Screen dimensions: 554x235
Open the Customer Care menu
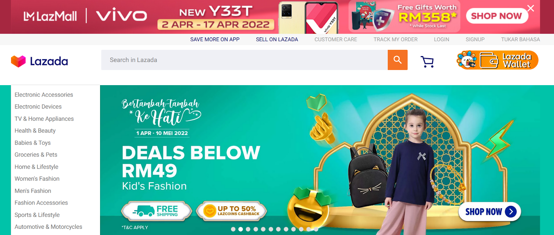tap(336, 39)
